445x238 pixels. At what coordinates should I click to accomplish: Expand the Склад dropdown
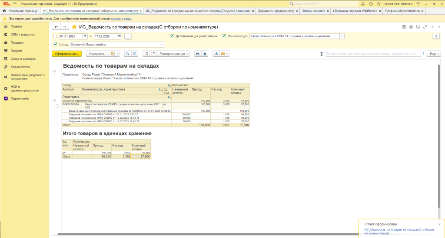(163, 44)
